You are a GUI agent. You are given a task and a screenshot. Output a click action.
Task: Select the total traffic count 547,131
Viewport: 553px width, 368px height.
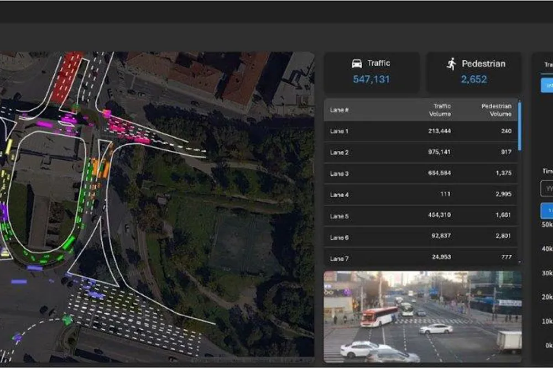click(x=371, y=79)
